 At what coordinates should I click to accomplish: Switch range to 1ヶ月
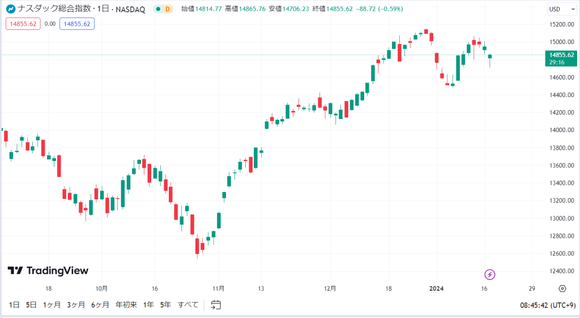(x=52, y=304)
